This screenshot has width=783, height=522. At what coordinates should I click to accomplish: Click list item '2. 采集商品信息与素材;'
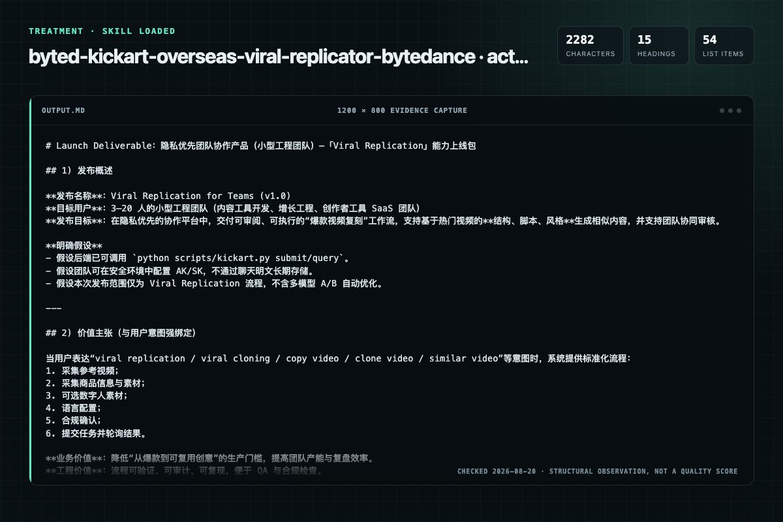[x=96, y=383]
